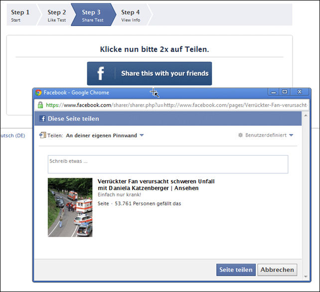
Task: Select Step 3 Share Test tab
Action: (x=93, y=14)
